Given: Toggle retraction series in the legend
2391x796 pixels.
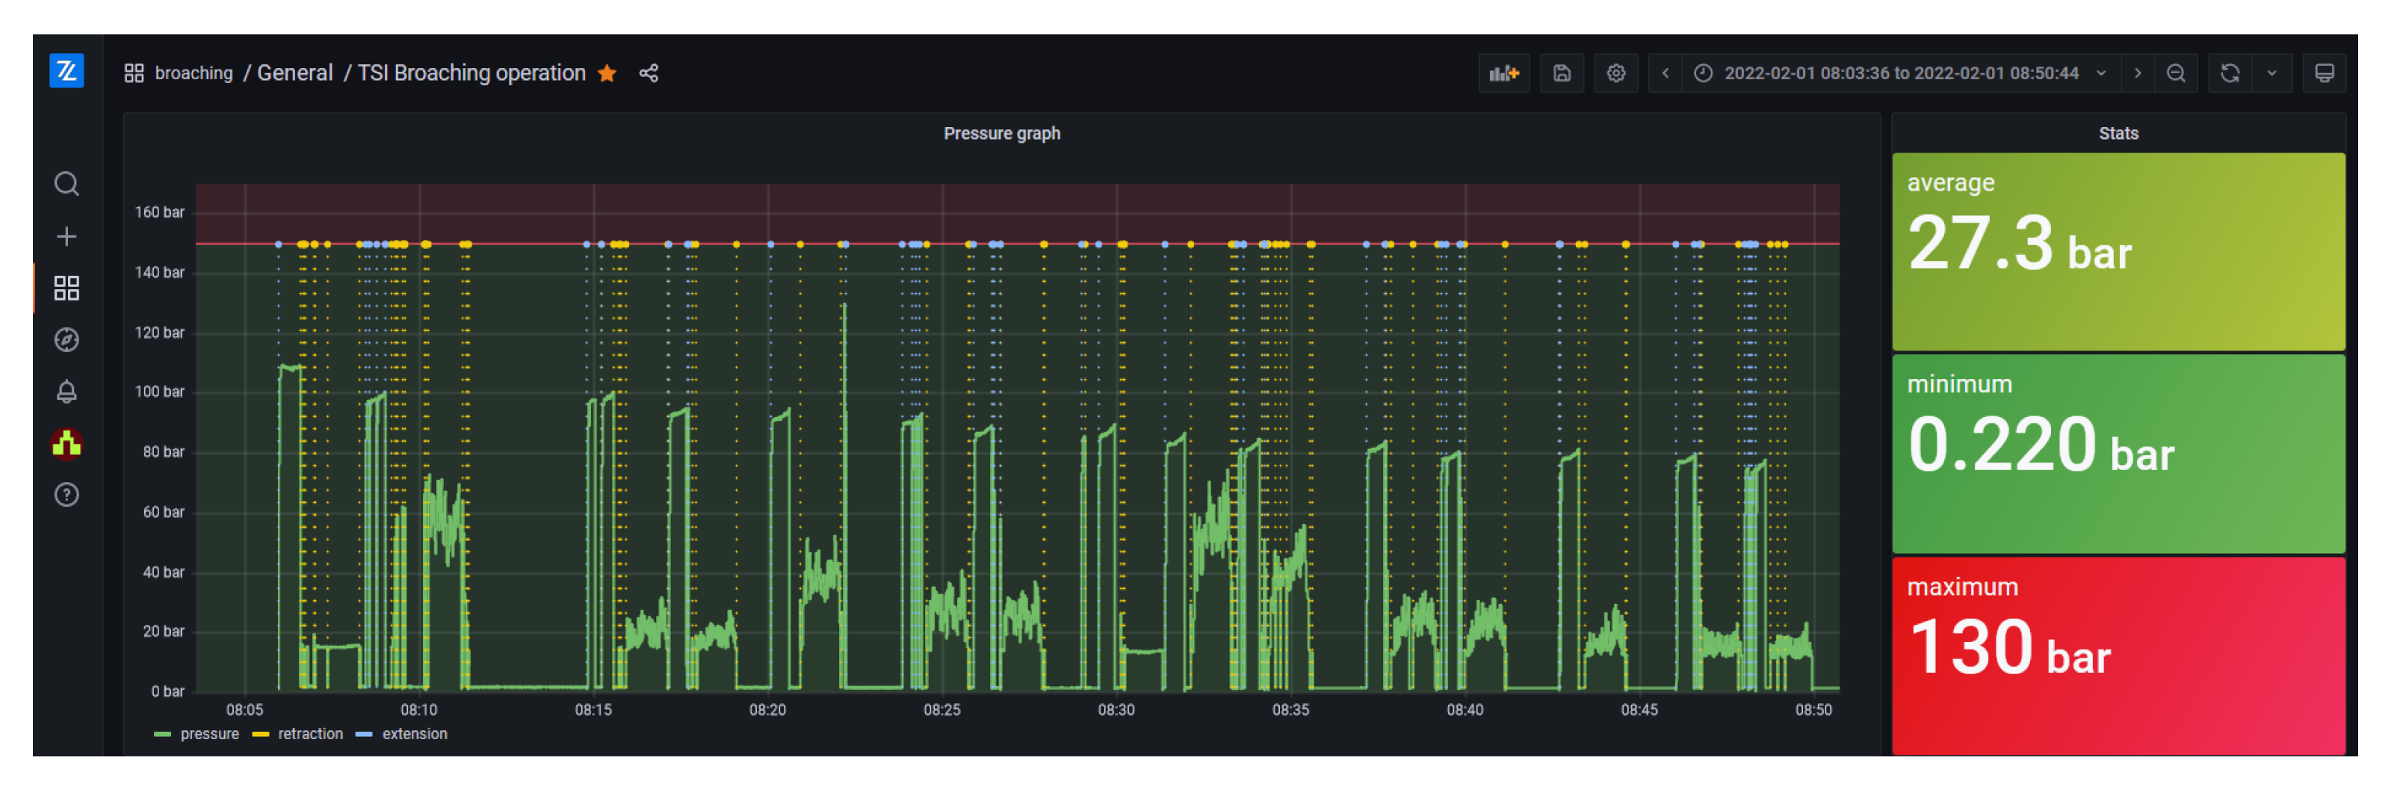Looking at the screenshot, I should point(310,734).
